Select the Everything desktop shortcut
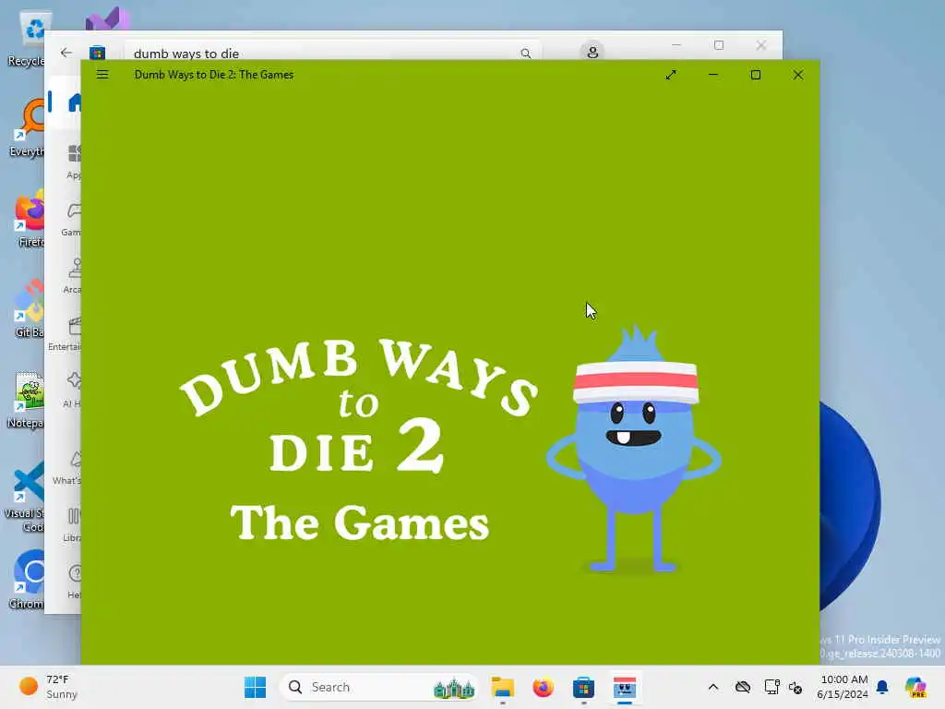 28,127
